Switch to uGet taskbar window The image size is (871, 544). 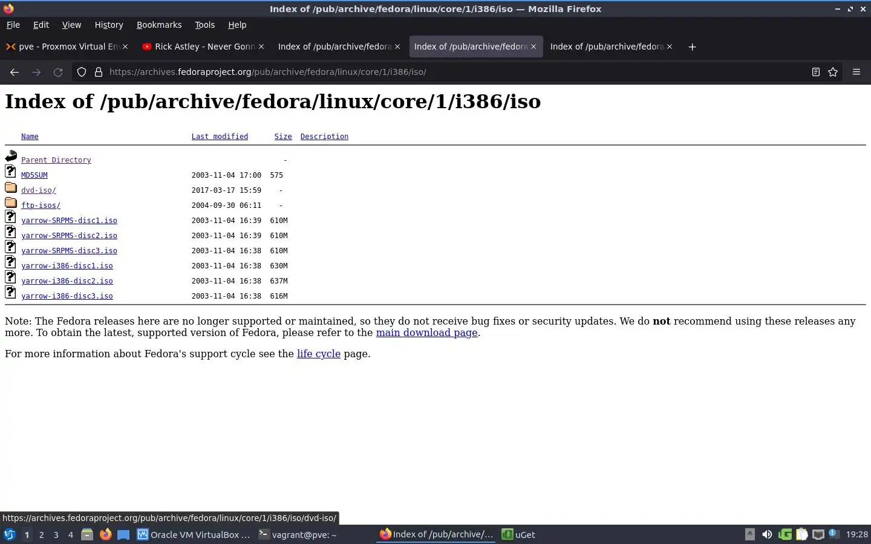click(x=519, y=534)
